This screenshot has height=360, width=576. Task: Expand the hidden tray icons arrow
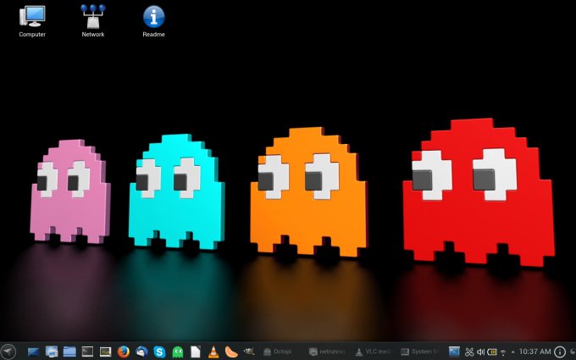[512, 352]
